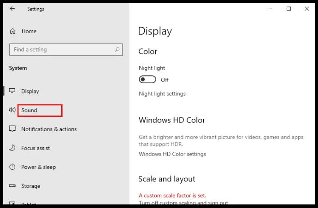Open the Home settings page
This screenshot has height=208, width=318.
(x=29, y=31)
